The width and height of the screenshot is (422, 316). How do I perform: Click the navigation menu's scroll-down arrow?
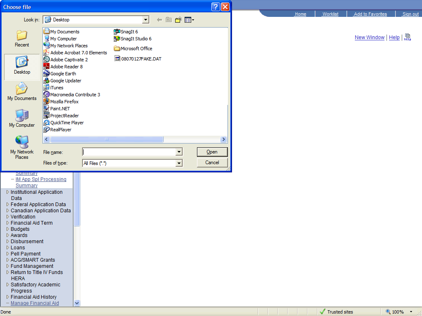(77, 303)
